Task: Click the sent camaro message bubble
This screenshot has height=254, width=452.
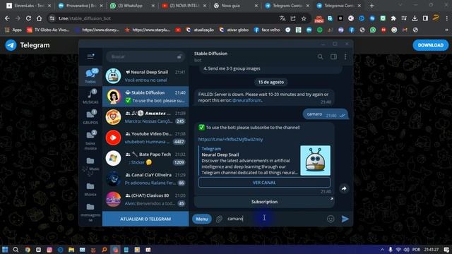Action: point(326,114)
